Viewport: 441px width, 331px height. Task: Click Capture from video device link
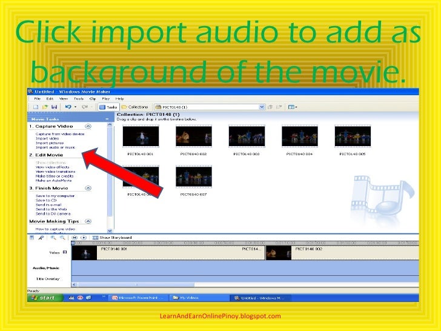coord(60,134)
